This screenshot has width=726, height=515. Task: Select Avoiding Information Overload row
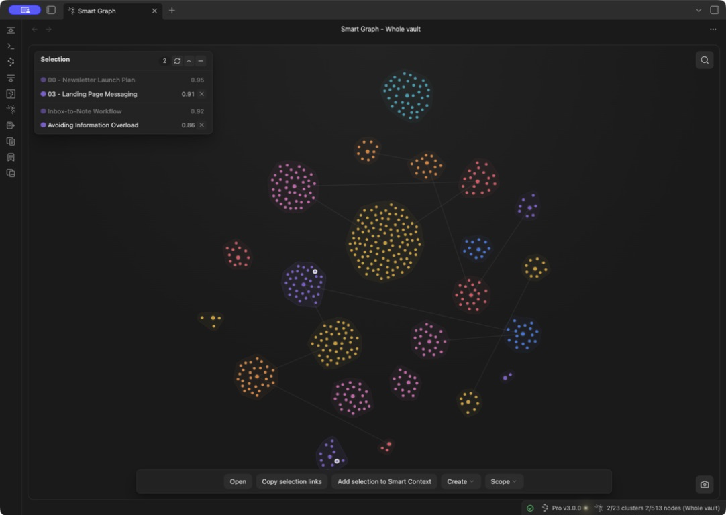point(123,125)
